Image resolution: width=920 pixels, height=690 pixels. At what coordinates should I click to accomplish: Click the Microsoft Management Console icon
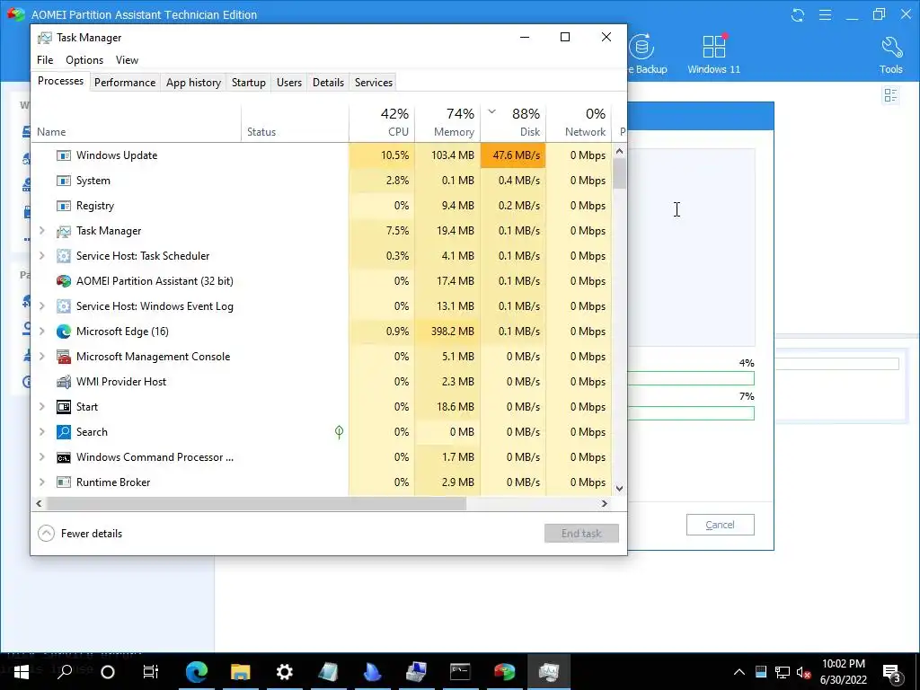tap(64, 357)
